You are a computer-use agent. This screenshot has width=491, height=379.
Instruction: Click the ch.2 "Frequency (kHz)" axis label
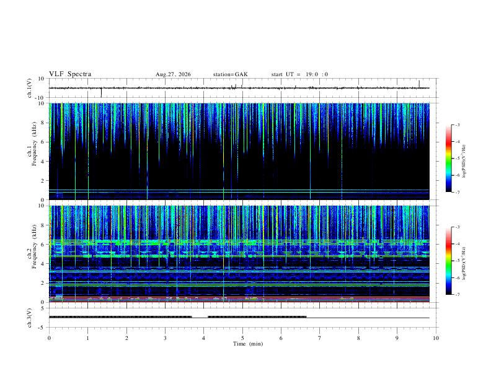point(34,246)
